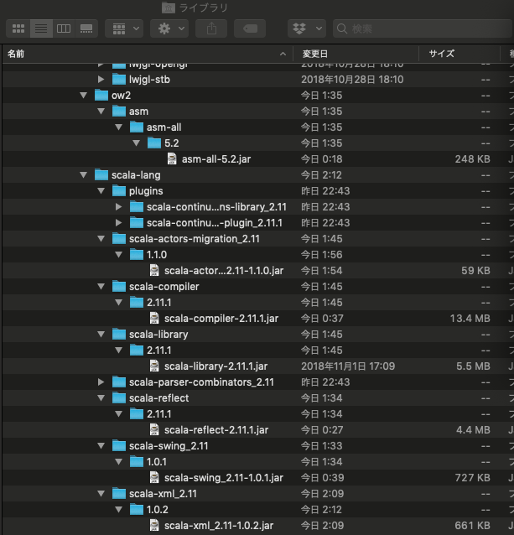Click the ライブラリ window title folder icon

[x=169, y=8]
